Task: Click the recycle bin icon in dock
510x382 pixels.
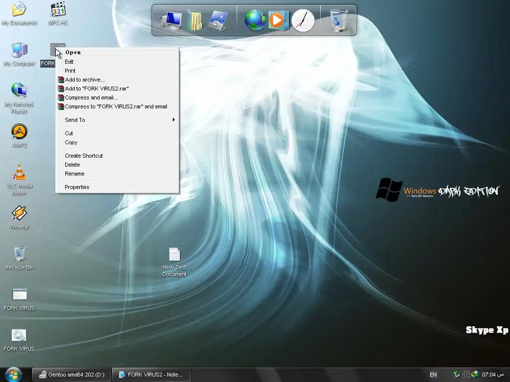Action: (x=339, y=20)
